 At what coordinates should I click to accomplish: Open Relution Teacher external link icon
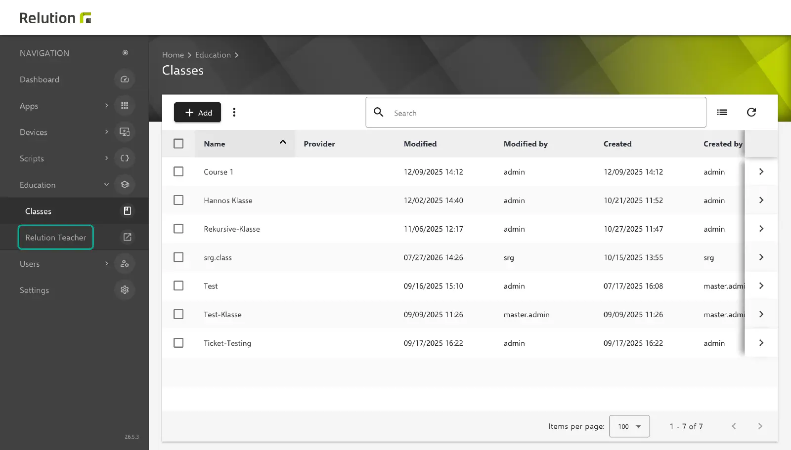[127, 237]
